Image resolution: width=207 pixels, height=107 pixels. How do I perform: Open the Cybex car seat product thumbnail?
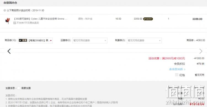tap(7, 21)
